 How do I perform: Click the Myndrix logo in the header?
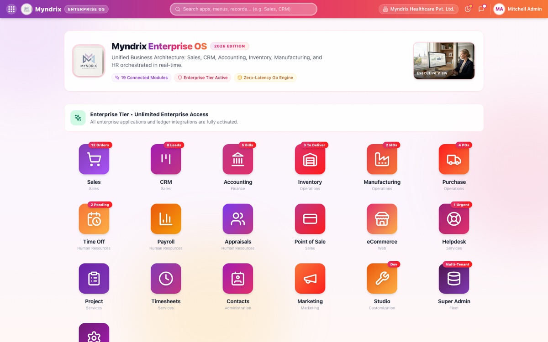point(26,9)
